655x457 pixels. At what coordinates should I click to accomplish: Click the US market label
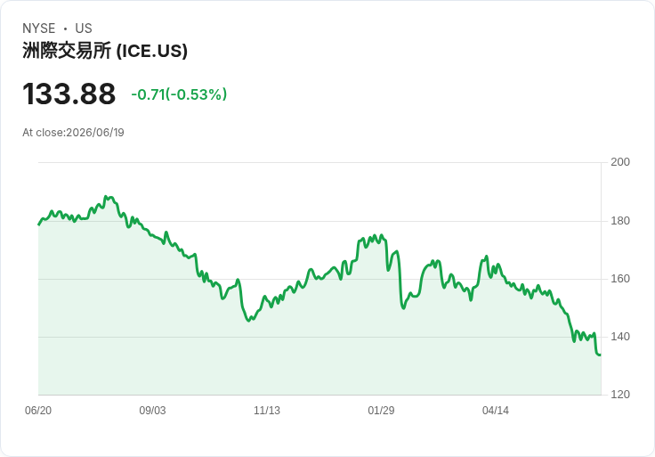pos(84,29)
